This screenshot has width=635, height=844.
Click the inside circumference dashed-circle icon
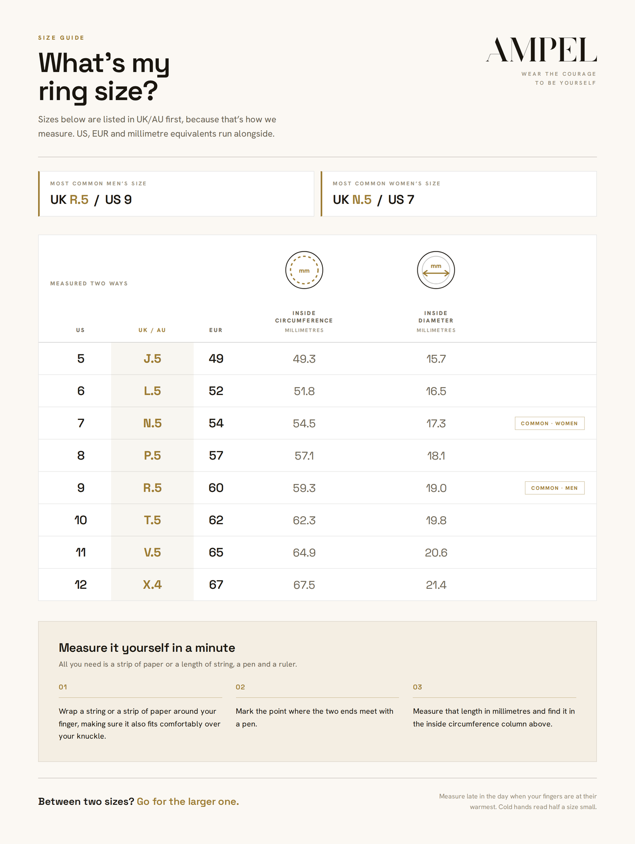(304, 270)
